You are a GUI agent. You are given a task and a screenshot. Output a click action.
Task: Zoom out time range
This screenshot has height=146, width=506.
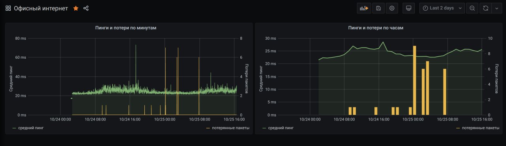pos(472,8)
